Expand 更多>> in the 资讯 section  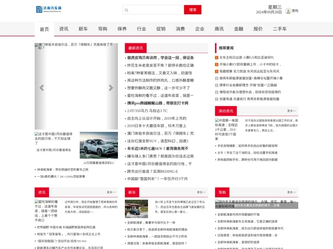[111, 192]
